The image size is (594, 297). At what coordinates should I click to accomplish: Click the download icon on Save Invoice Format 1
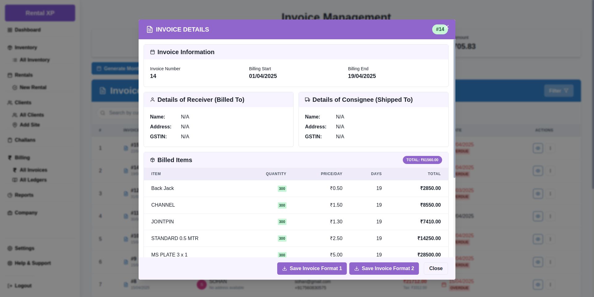pyautogui.click(x=285, y=269)
